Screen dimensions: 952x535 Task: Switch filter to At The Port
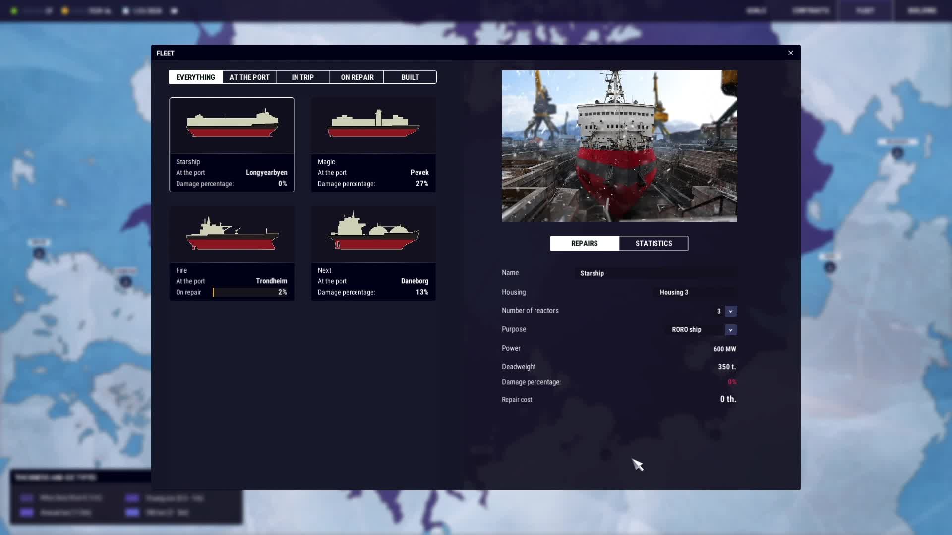pyautogui.click(x=249, y=77)
